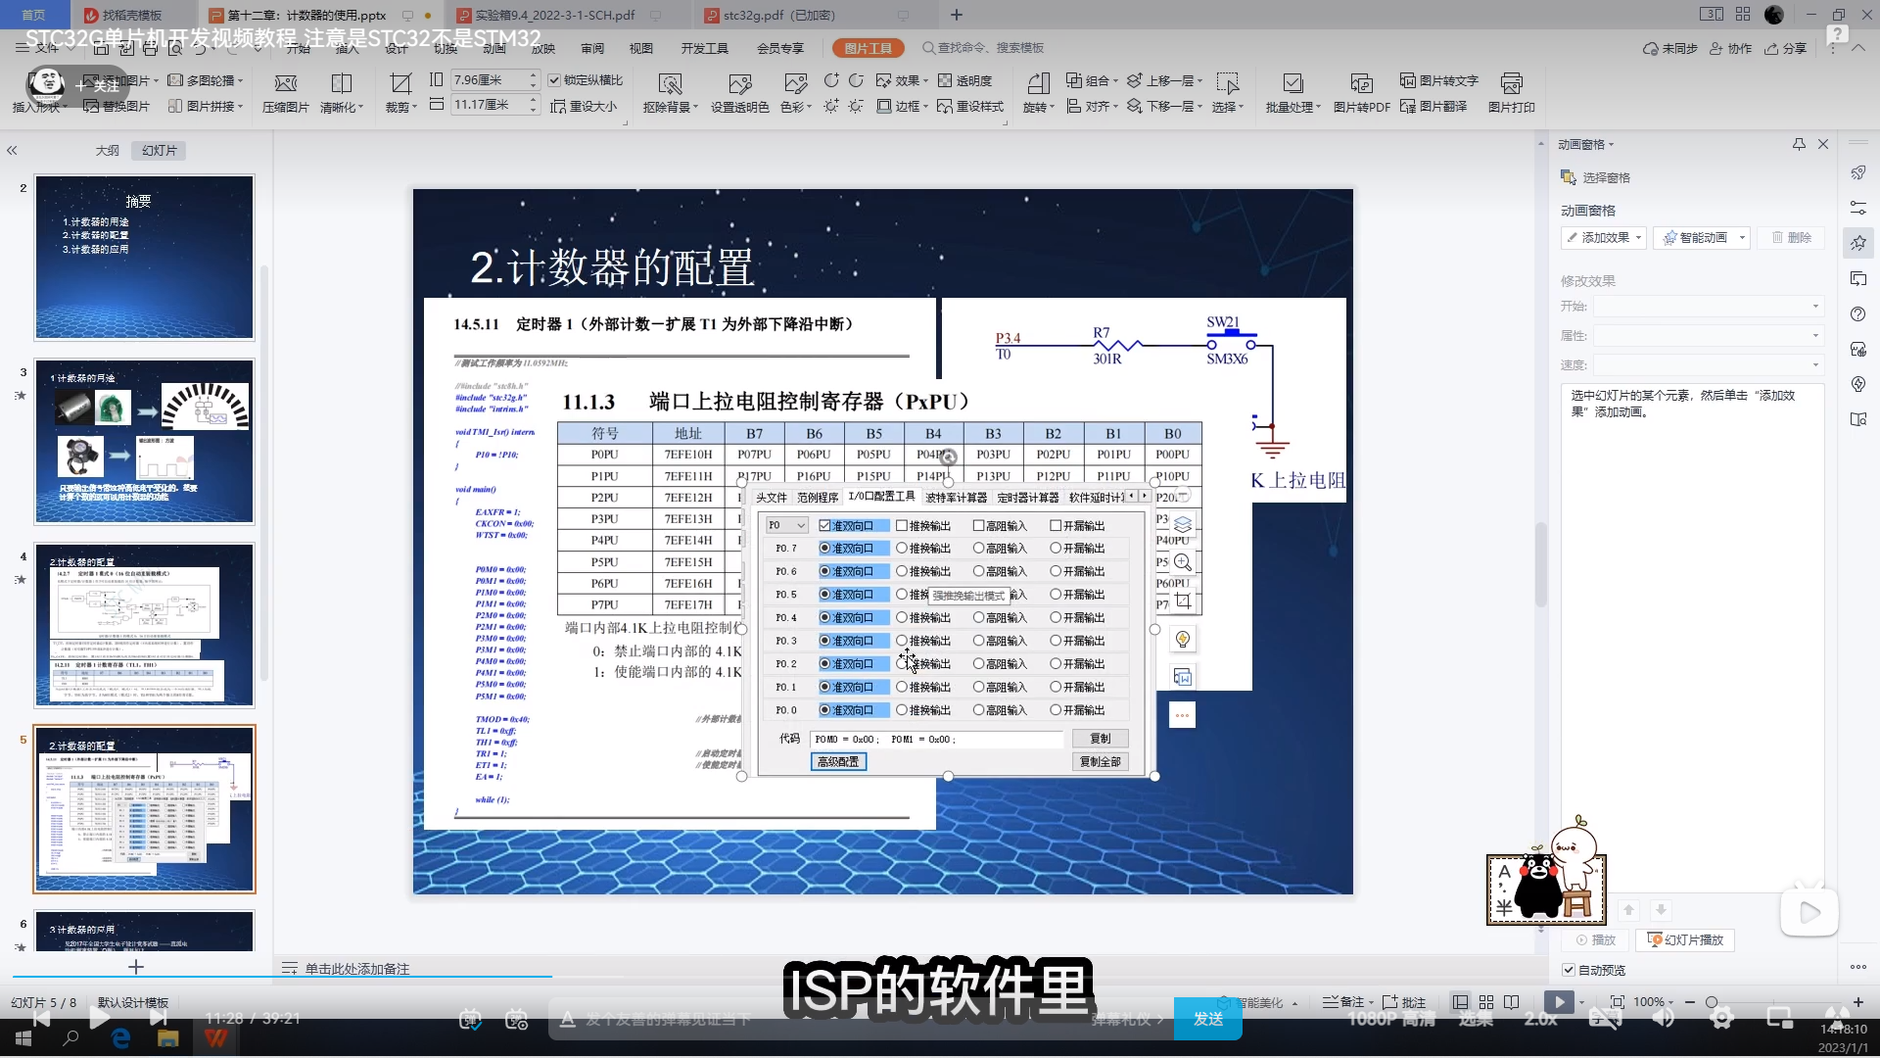
Task: Switch to reading view icon in status bar
Action: tap(1512, 1002)
